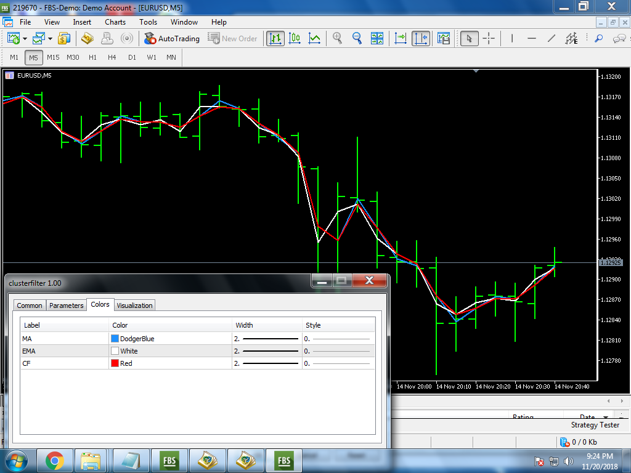Expand the Profiles dropdown arrow
631x473 pixels.
[51, 39]
